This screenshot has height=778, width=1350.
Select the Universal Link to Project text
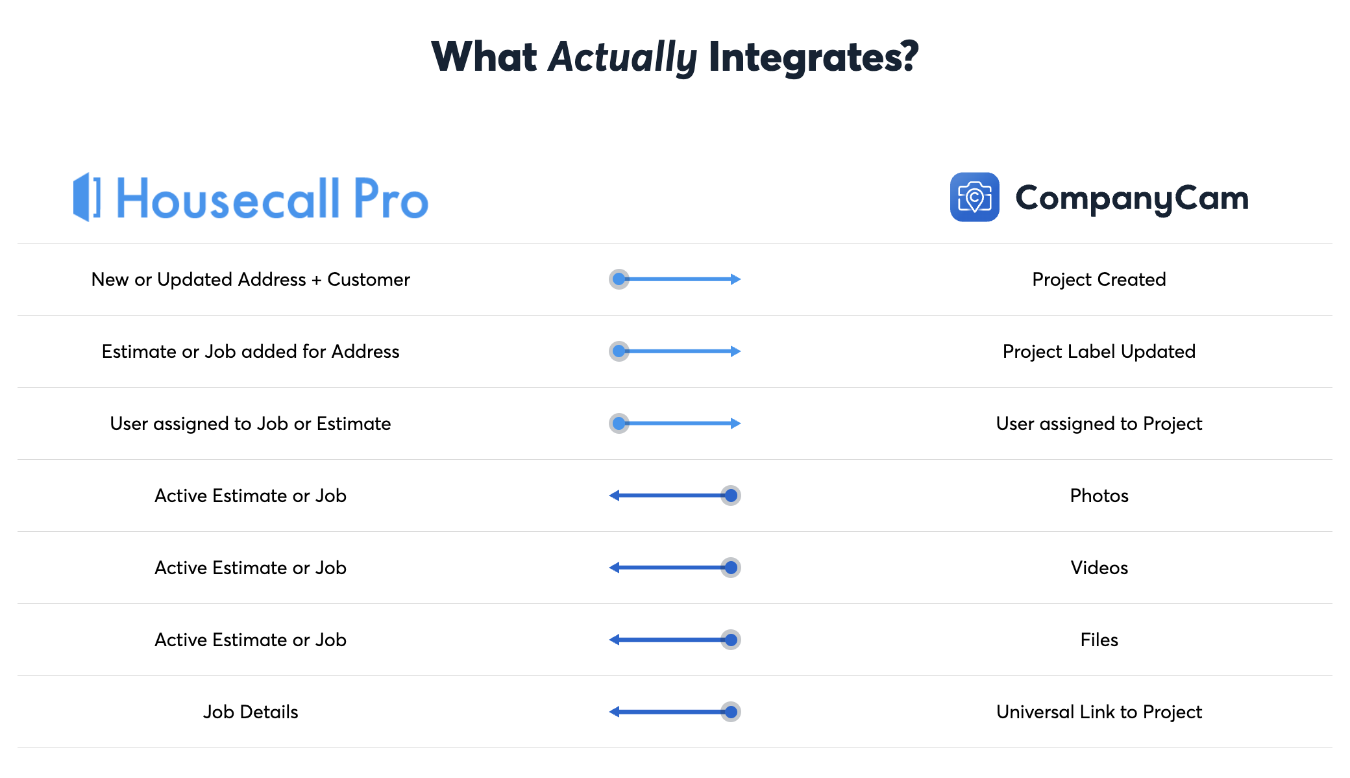pyautogui.click(x=1099, y=712)
